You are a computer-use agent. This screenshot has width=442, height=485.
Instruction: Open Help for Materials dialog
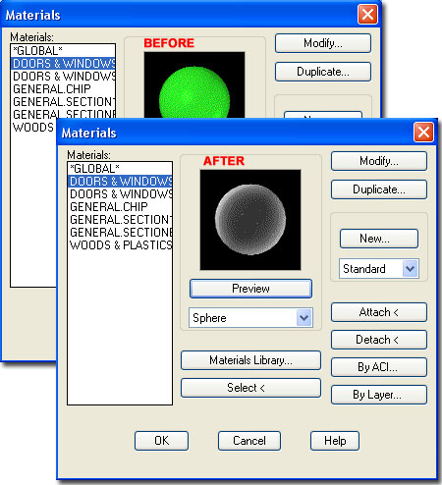(x=335, y=441)
